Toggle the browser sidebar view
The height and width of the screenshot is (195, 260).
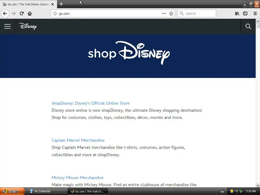(x=245, y=13)
